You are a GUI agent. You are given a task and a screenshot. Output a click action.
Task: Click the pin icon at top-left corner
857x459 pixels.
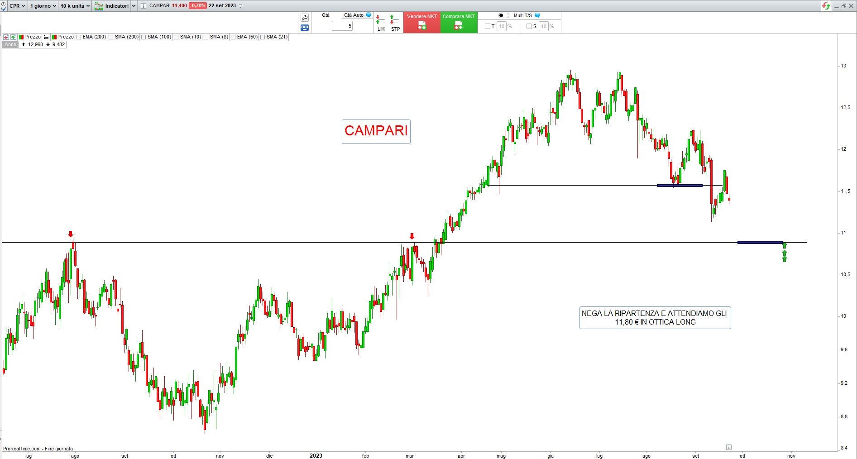click(4, 6)
